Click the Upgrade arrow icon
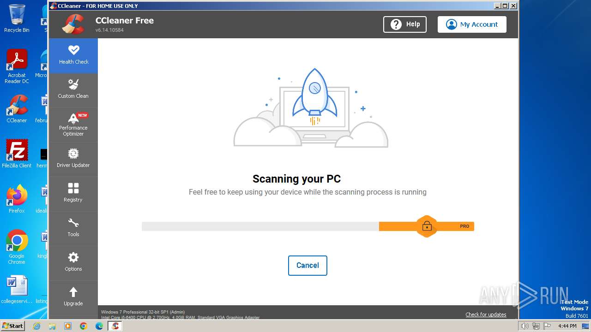 pos(73,292)
